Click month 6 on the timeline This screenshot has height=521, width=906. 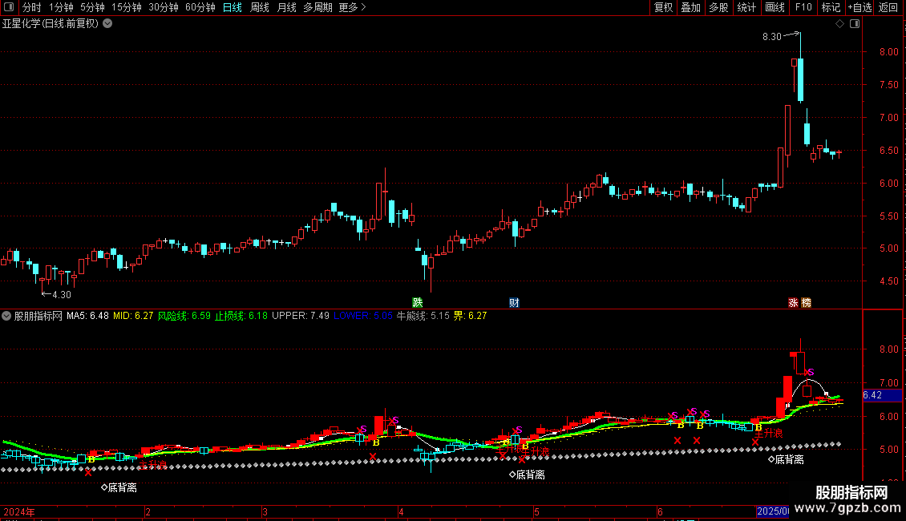660,511
